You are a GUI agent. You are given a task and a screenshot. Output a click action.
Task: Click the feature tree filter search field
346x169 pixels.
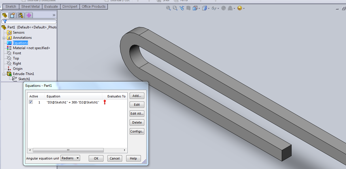click(x=29, y=22)
